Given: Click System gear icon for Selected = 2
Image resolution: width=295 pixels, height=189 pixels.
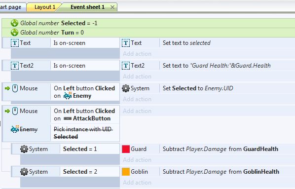Looking at the screenshot, I should pos(24,172).
